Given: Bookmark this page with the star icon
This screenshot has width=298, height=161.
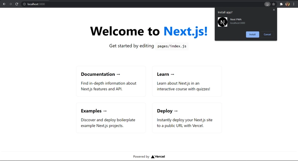Looking at the screenshot, I should (x=273, y=4).
